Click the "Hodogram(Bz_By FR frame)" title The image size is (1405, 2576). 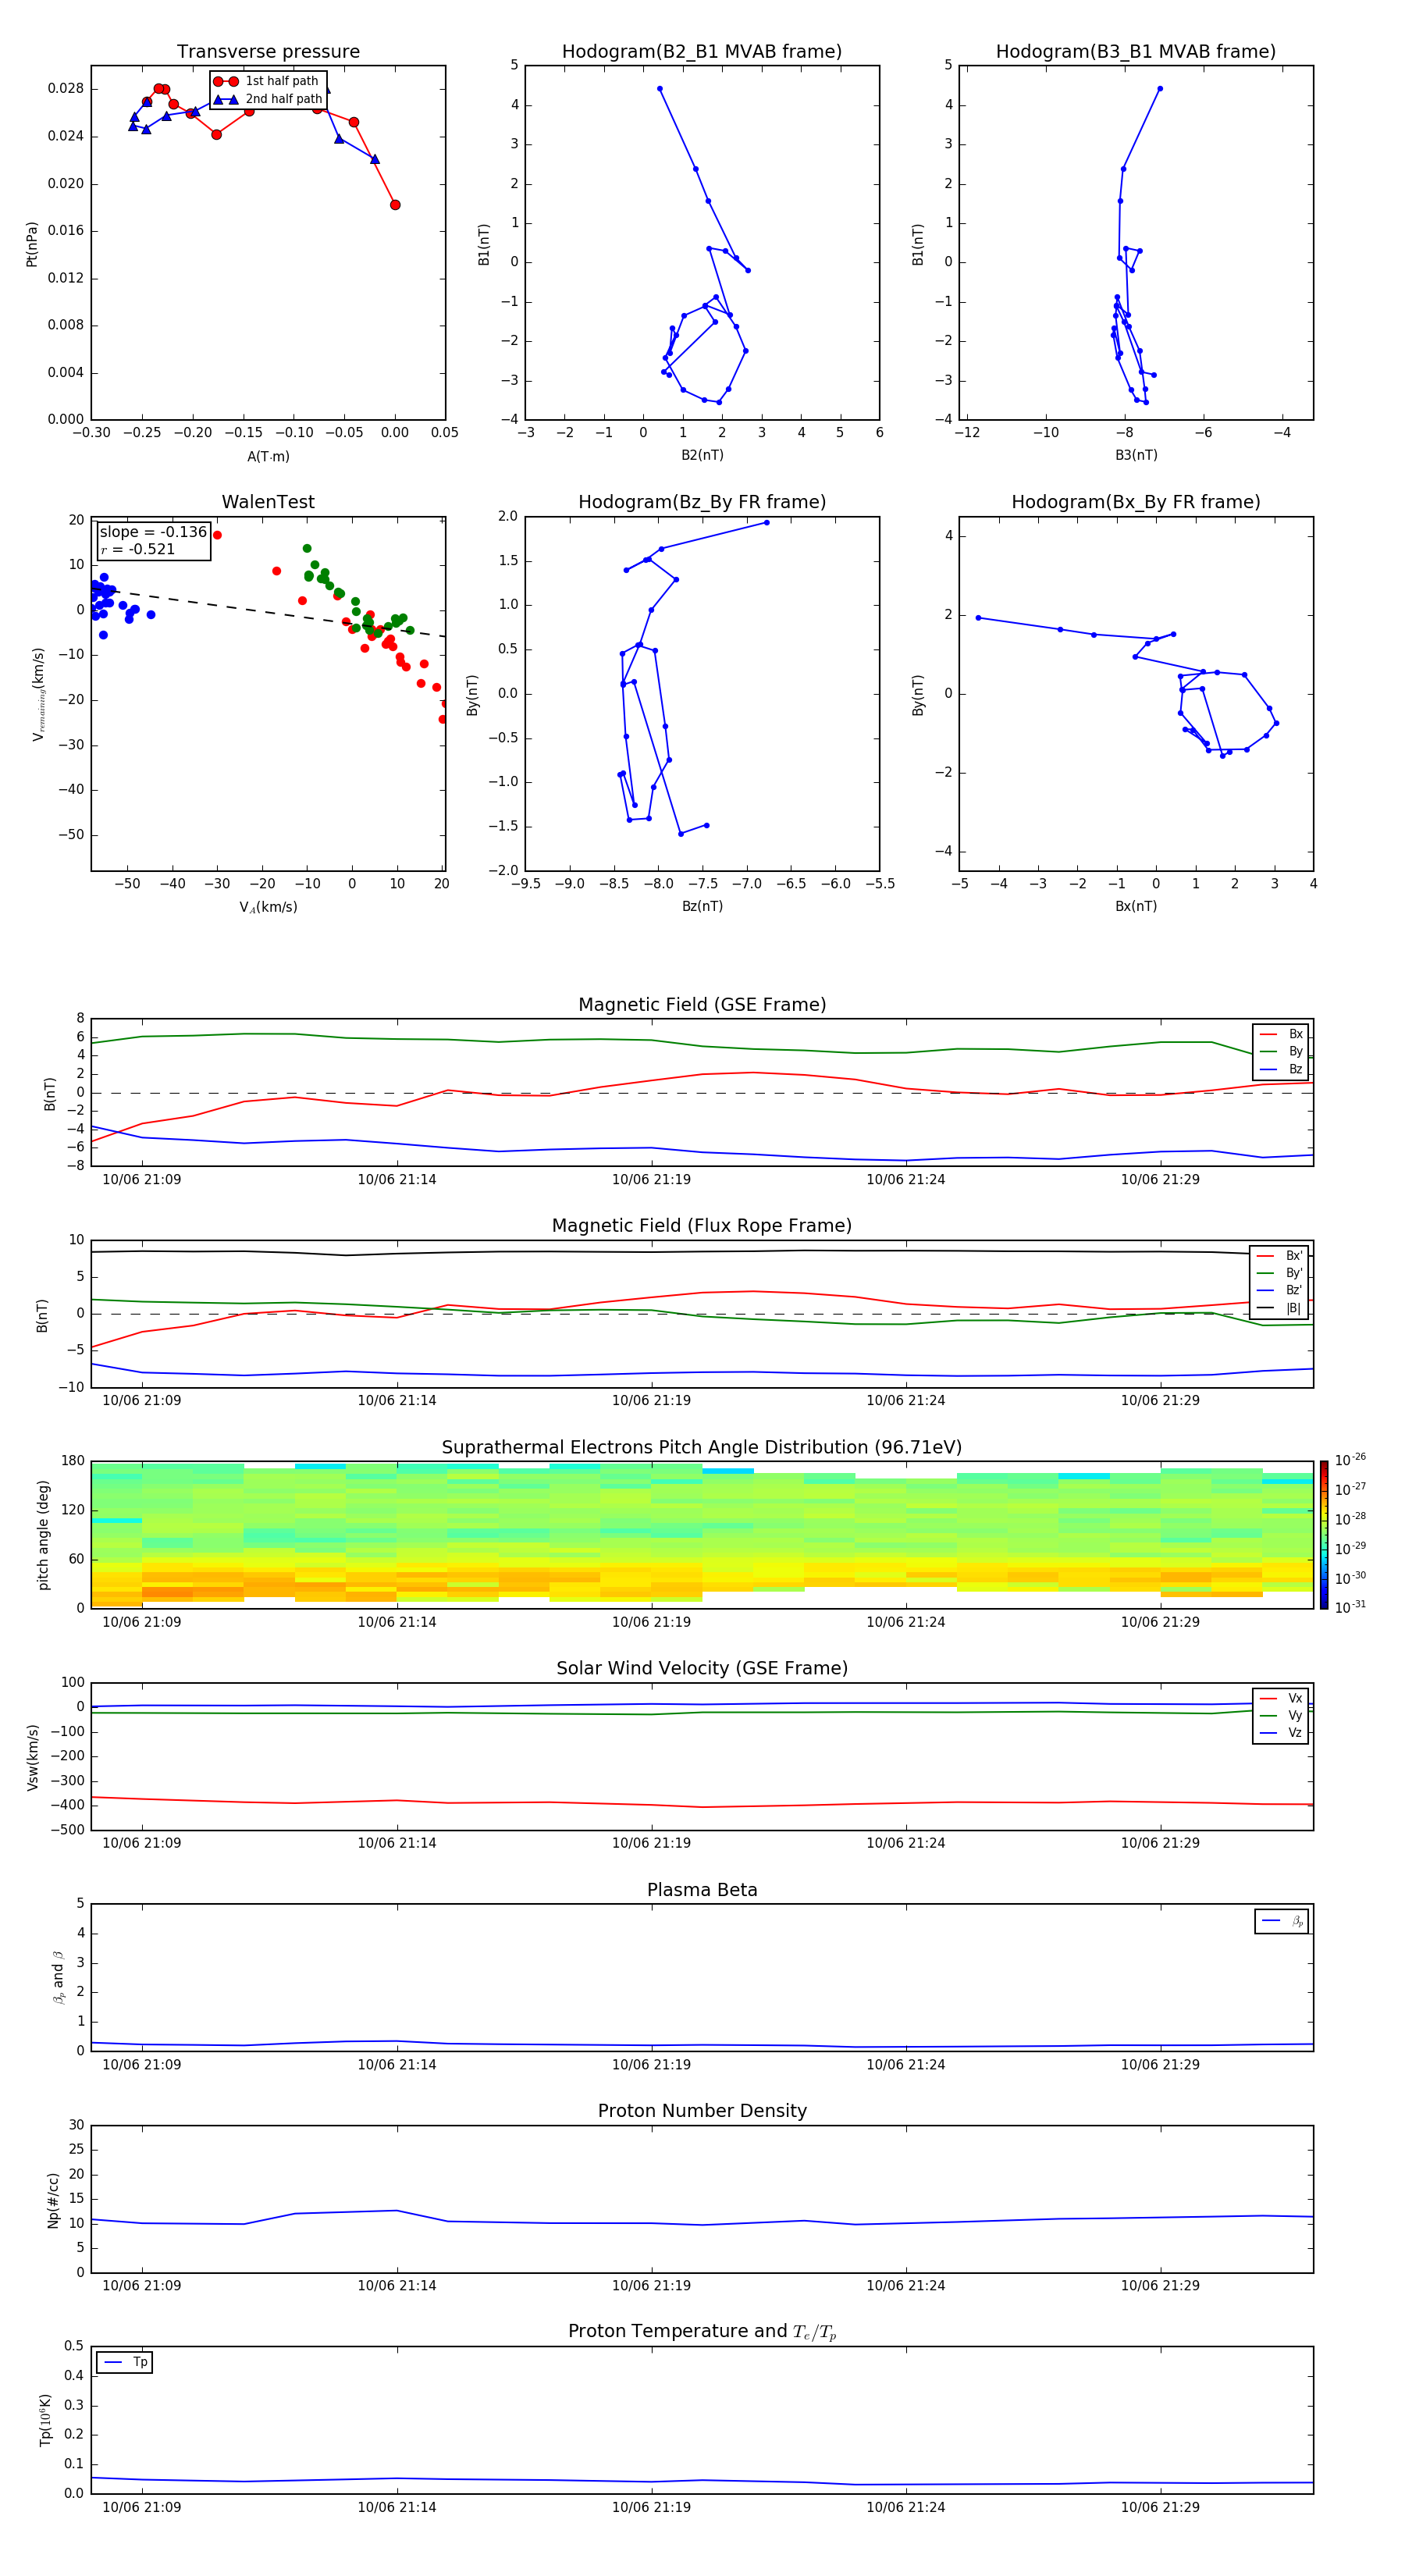coord(702,502)
